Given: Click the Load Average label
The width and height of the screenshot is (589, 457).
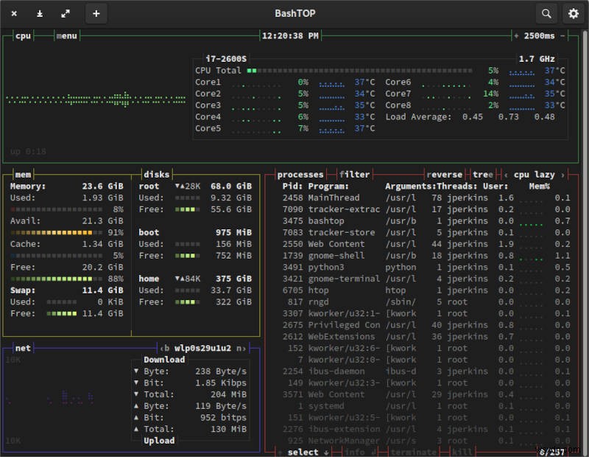Looking at the screenshot, I should [418, 117].
